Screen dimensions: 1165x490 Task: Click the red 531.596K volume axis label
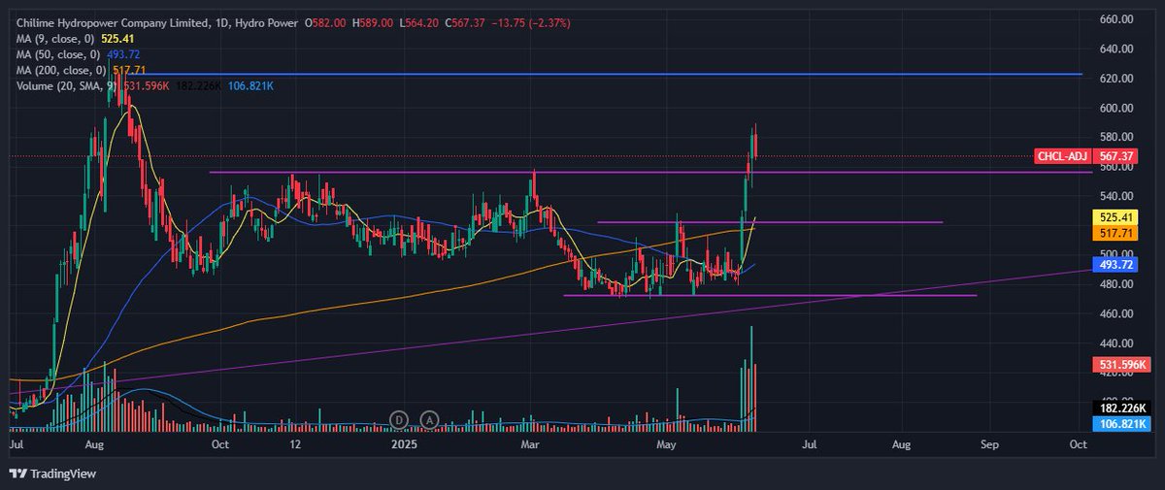[x=1121, y=366]
